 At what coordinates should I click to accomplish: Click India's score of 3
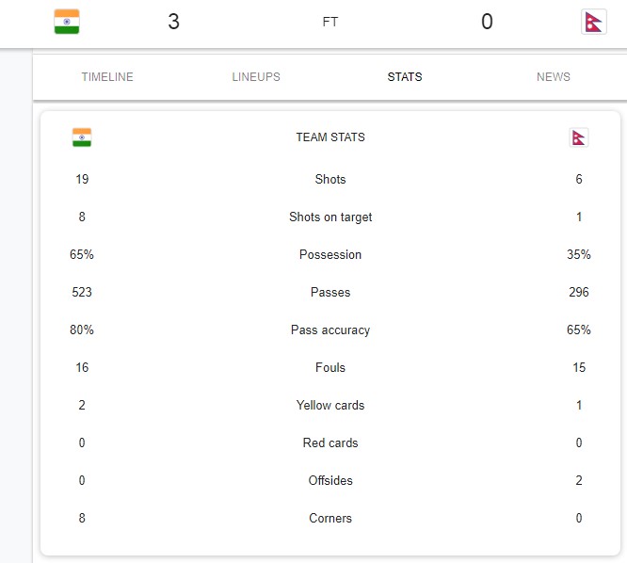tap(173, 22)
